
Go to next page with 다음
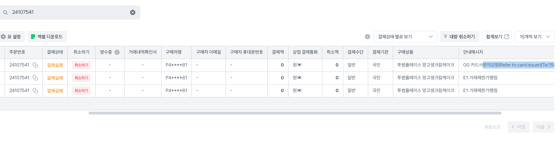click(543, 127)
